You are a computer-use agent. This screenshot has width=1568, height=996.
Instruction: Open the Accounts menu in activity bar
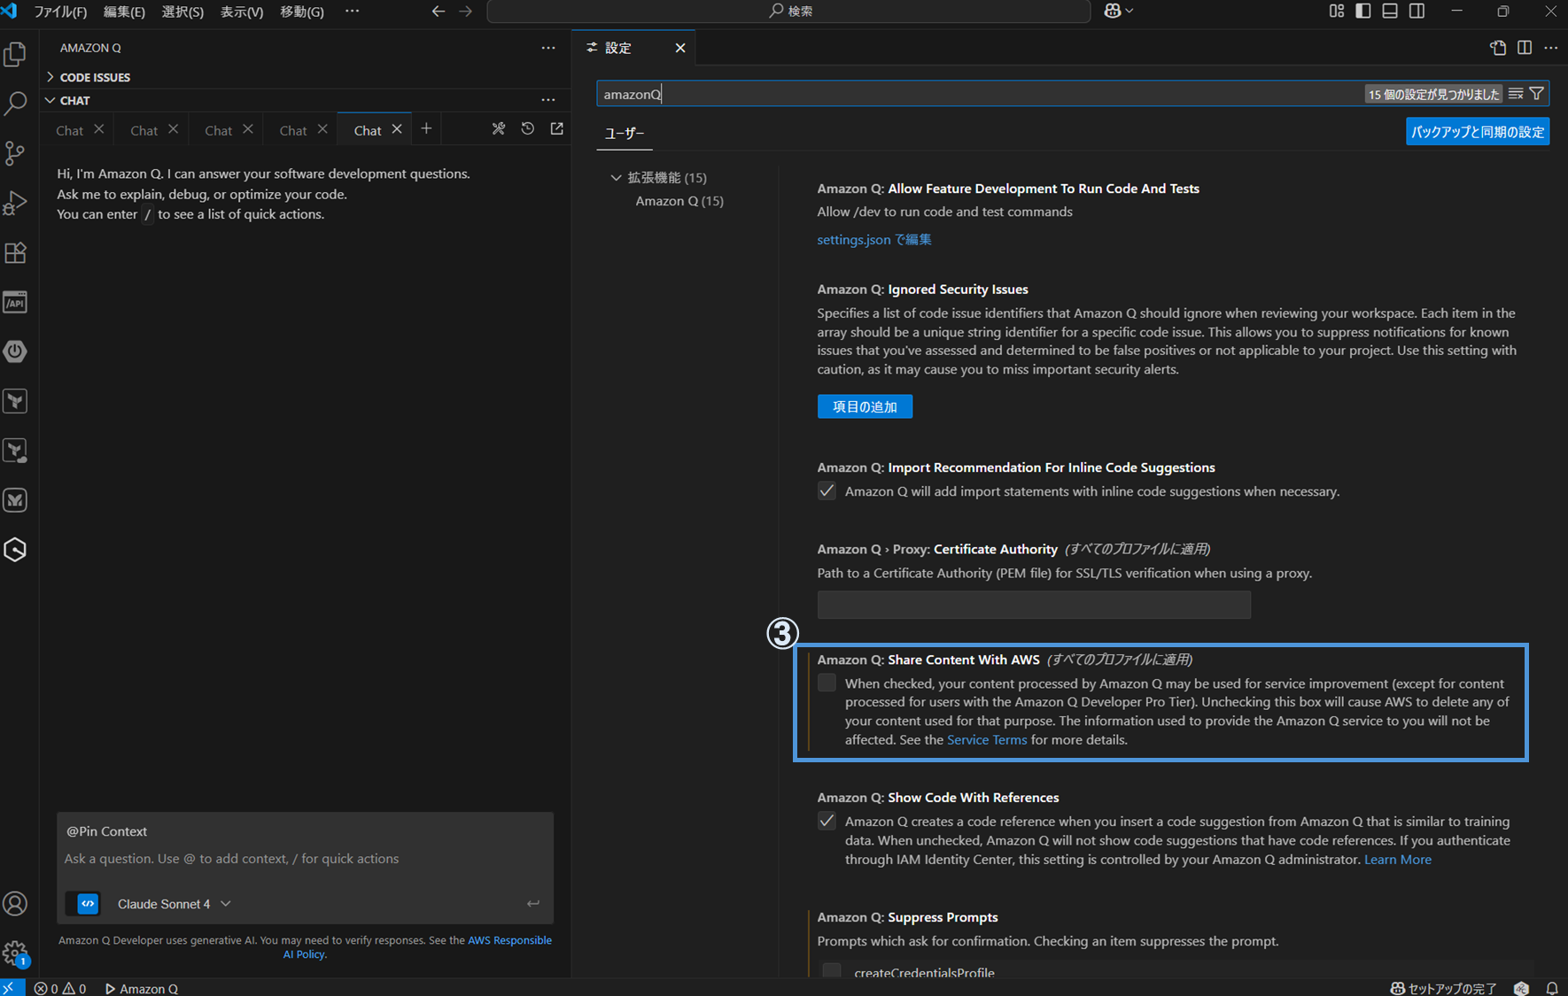15,904
